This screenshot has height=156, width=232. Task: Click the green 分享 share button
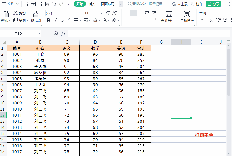tap(213, 4)
